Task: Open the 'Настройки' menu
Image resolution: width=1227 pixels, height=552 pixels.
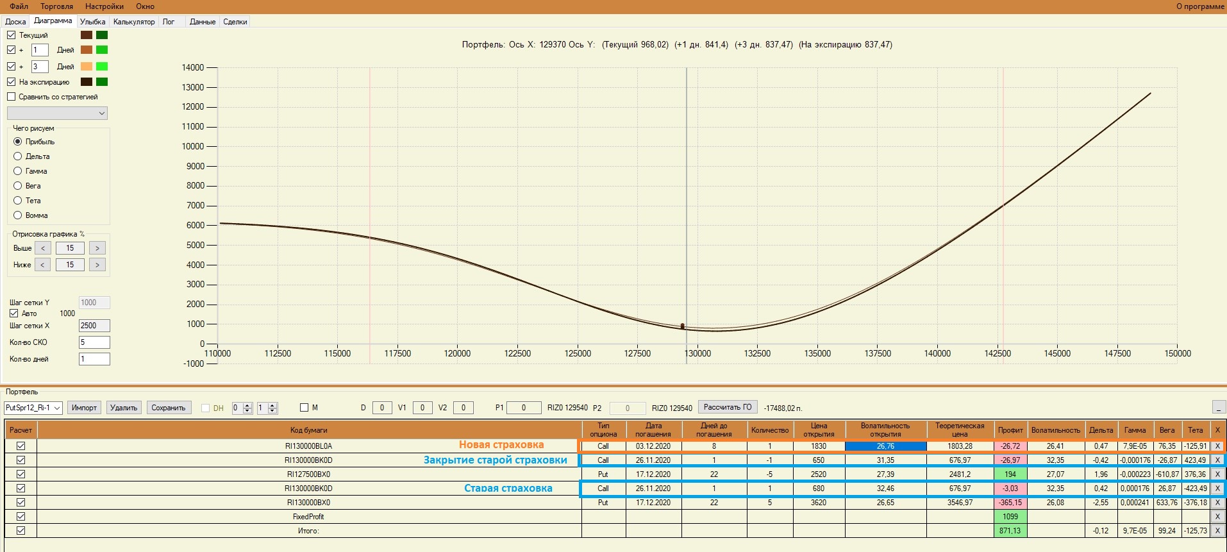Action: 104,6
